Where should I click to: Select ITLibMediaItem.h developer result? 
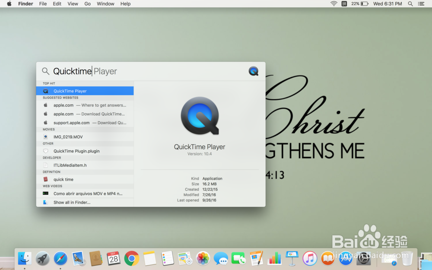[85, 165]
